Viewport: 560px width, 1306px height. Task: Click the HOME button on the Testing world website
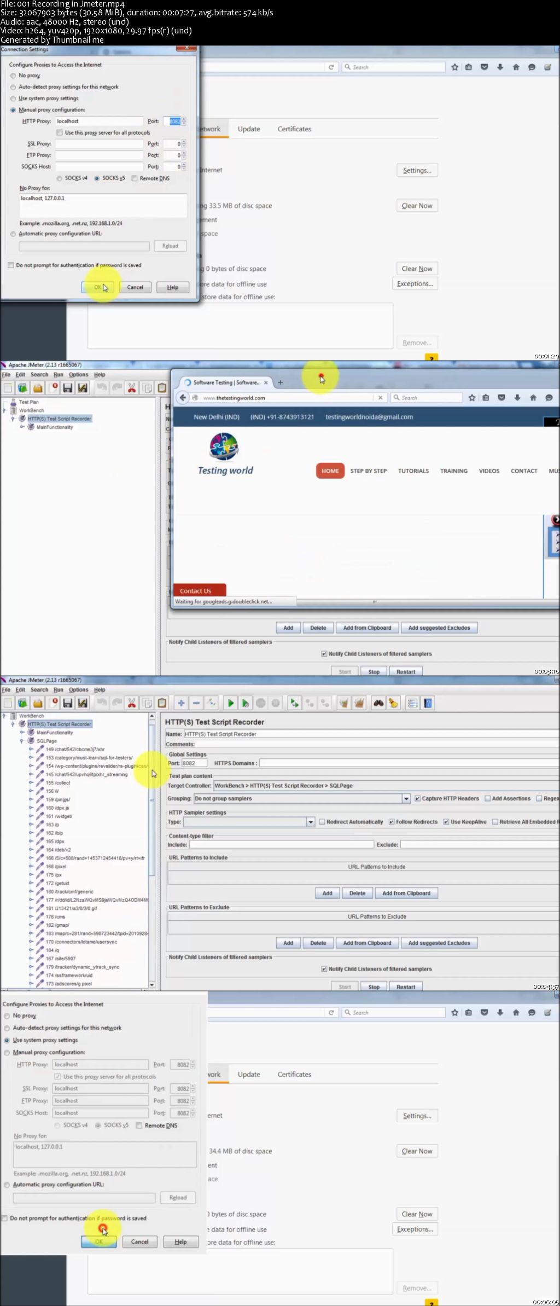(x=330, y=471)
